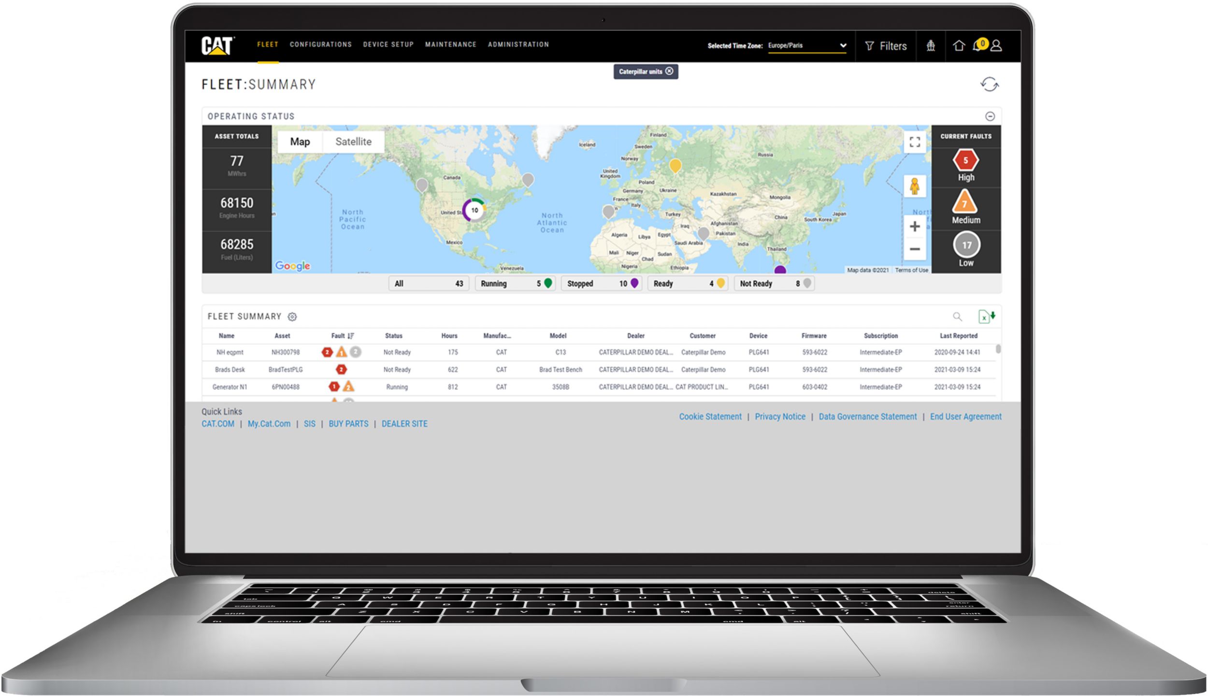Switch map to Satellite view

pos(353,142)
